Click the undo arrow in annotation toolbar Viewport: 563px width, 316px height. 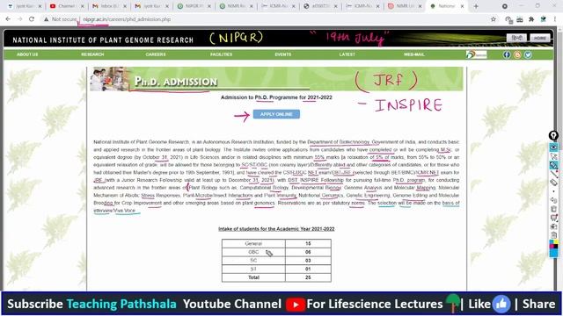553,200
